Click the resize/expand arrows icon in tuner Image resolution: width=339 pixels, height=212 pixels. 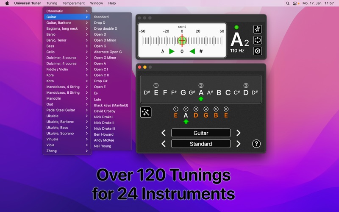point(258,40)
